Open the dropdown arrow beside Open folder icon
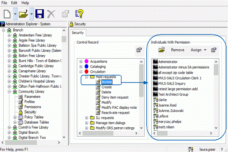 click(x=32, y=14)
